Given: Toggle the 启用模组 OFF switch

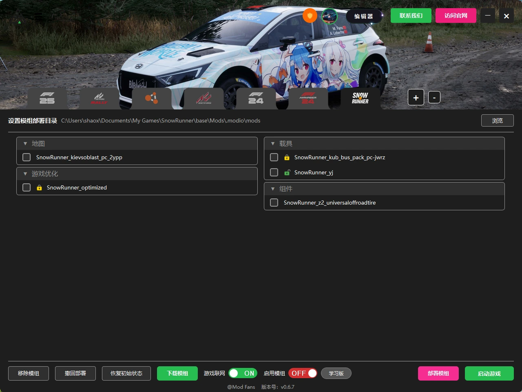Looking at the screenshot, I should click(303, 373).
